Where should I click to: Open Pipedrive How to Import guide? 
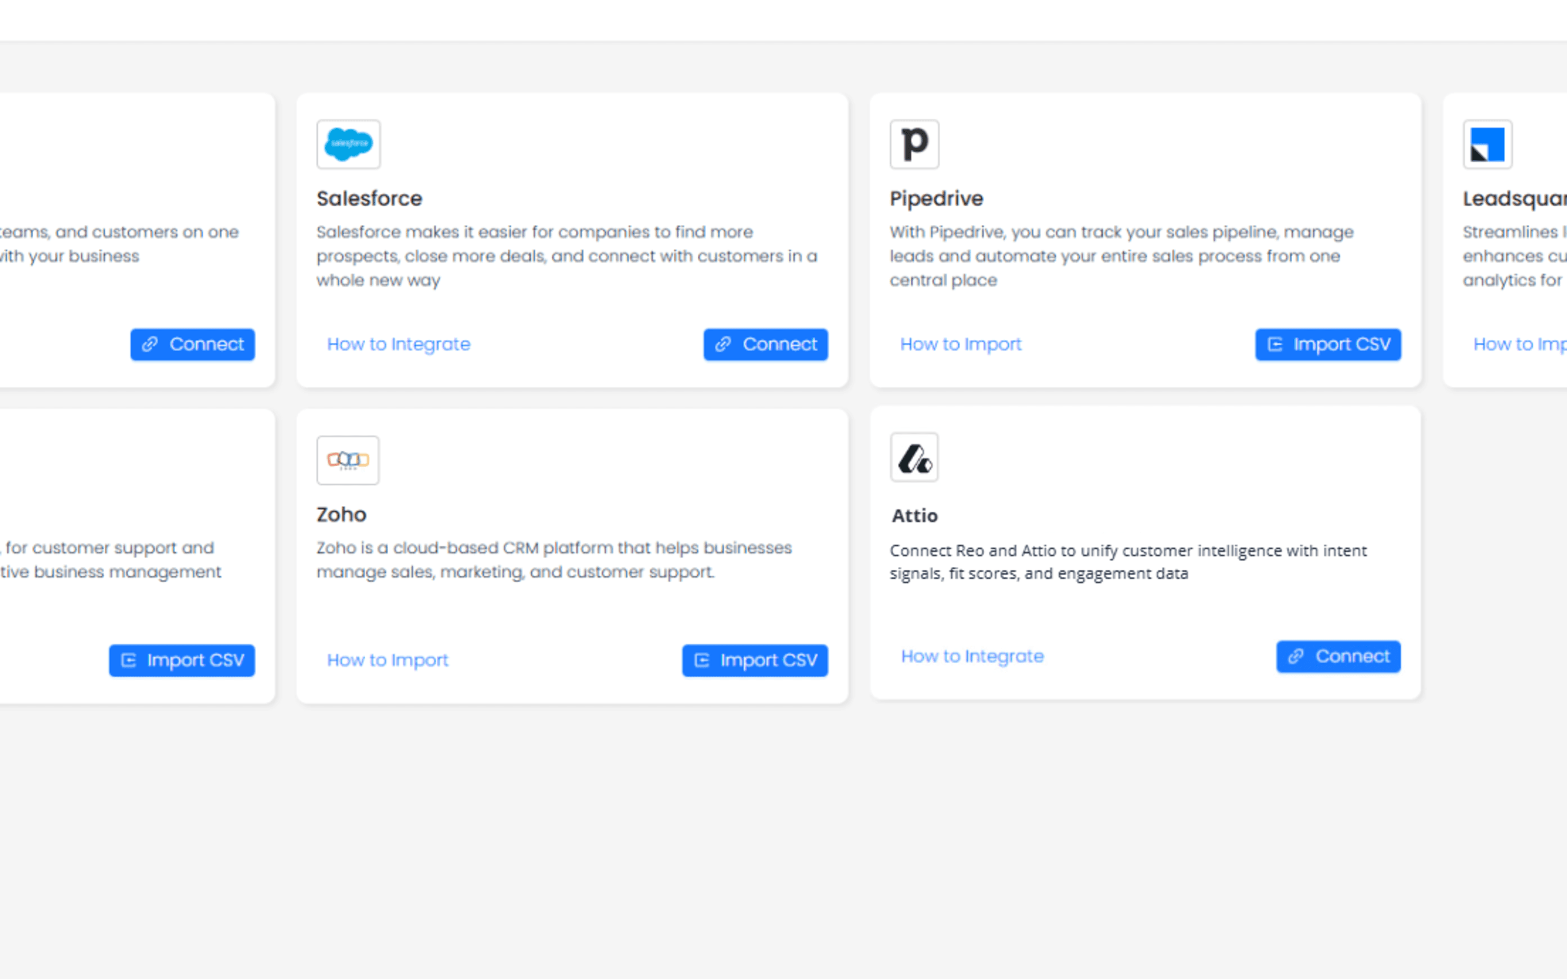961,345
